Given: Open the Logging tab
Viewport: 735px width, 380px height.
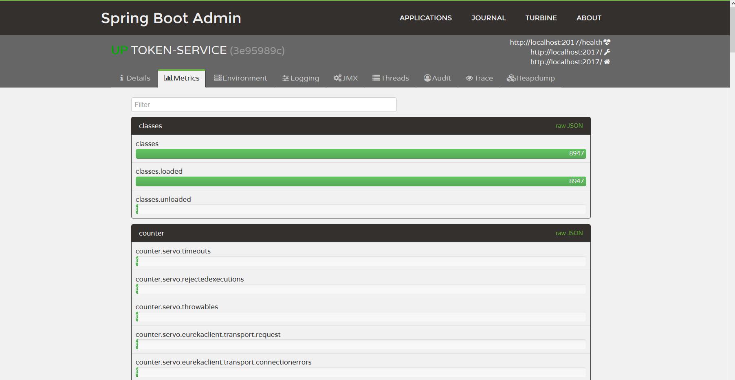Looking at the screenshot, I should pos(301,78).
